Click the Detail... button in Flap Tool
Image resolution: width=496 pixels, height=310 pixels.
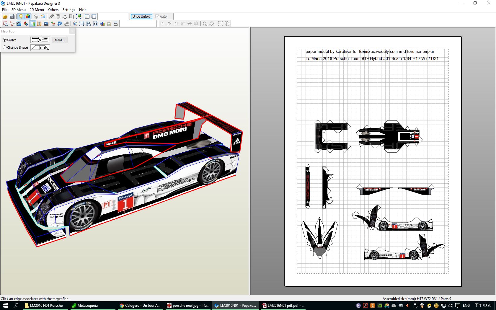pos(59,40)
